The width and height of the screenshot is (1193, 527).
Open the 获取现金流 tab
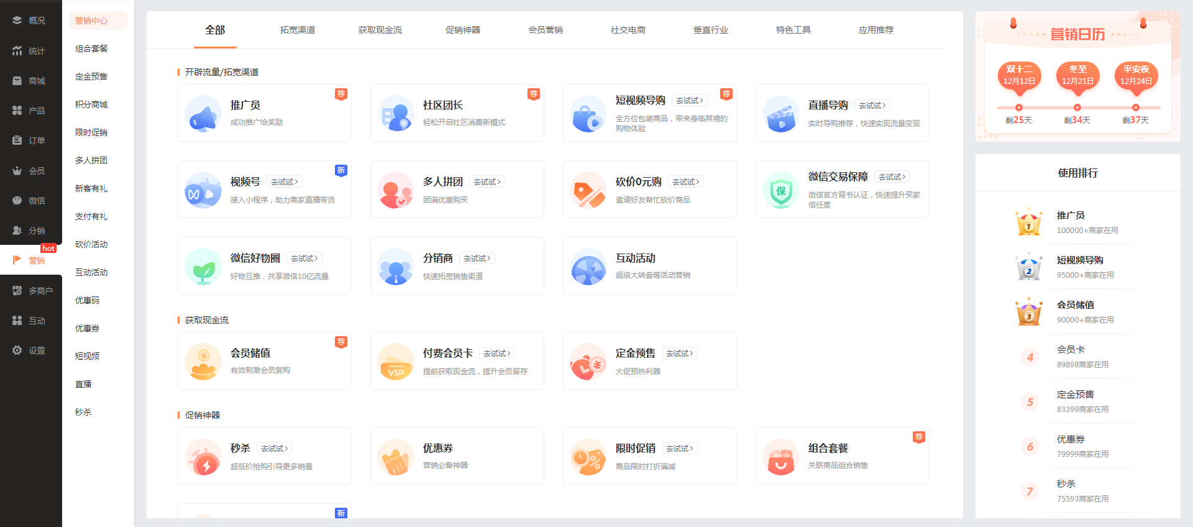(380, 30)
